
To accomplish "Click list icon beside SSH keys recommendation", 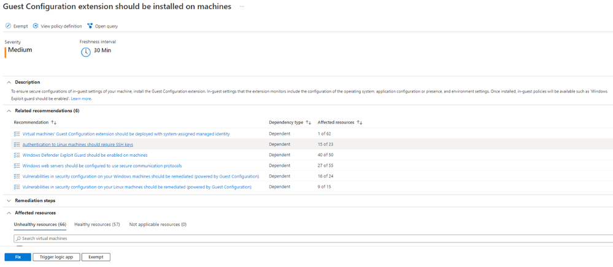I will coord(17,145).
